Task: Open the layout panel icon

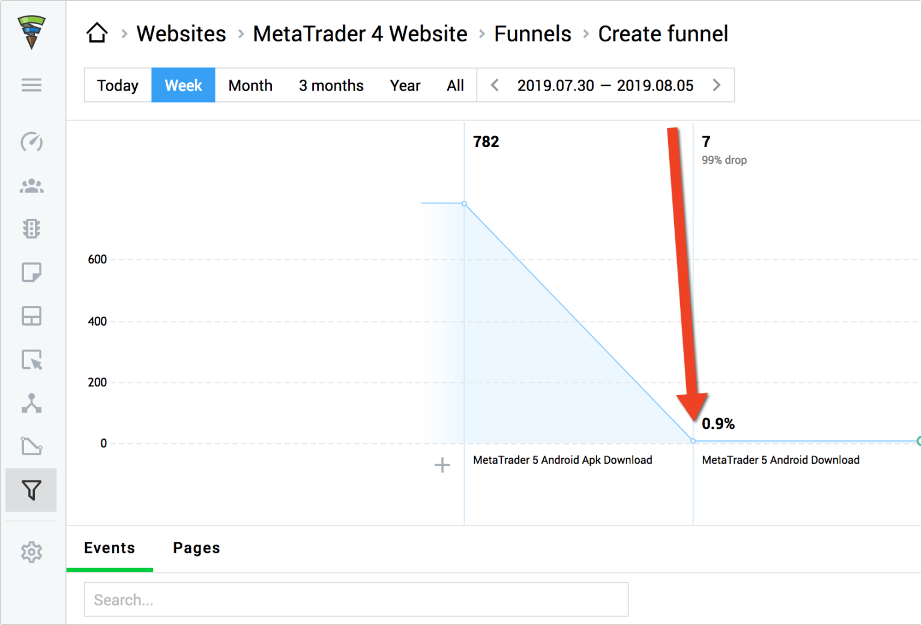Action: click(31, 315)
